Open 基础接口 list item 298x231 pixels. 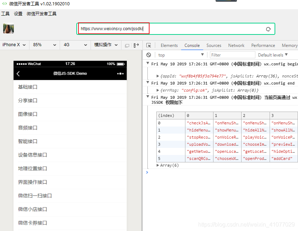tap(70, 87)
